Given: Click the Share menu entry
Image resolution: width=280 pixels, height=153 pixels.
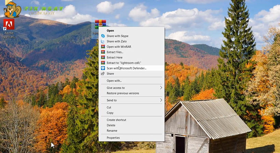Looking at the screenshot, I should pos(131,73).
